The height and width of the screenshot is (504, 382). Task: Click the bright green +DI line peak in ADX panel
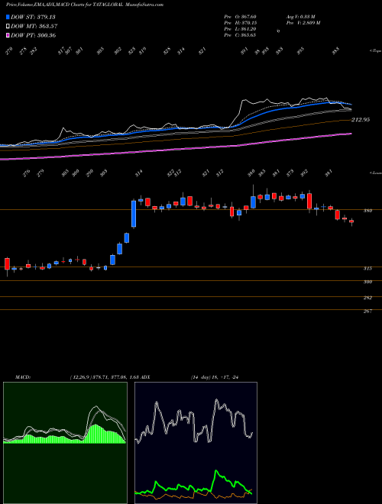click(216, 471)
